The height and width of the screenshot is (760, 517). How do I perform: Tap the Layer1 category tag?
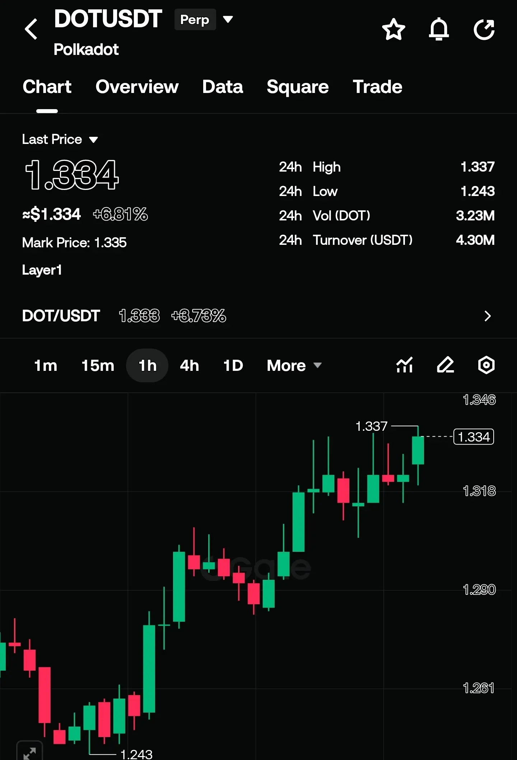(x=42, y=270)
